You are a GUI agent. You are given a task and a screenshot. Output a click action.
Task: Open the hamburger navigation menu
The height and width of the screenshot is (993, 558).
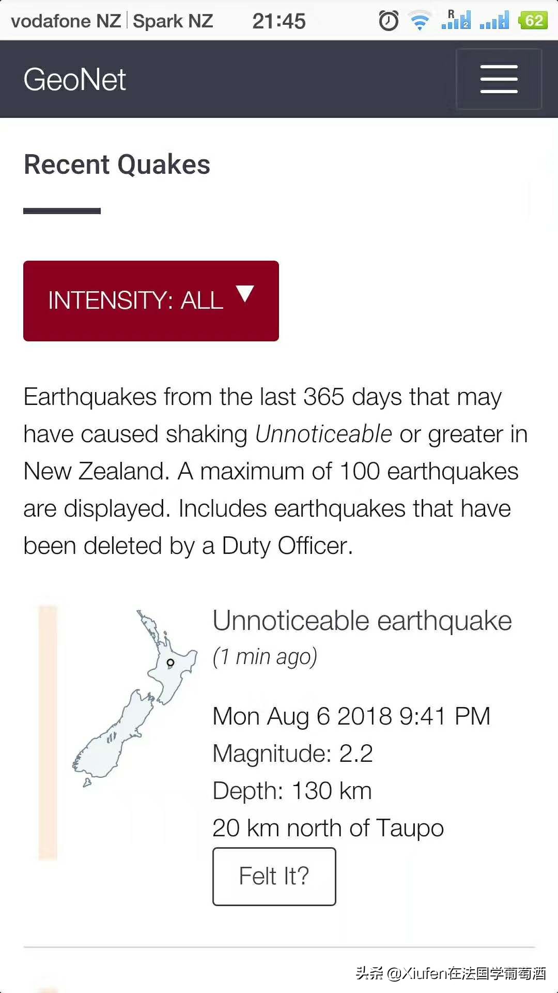(499, 79)
